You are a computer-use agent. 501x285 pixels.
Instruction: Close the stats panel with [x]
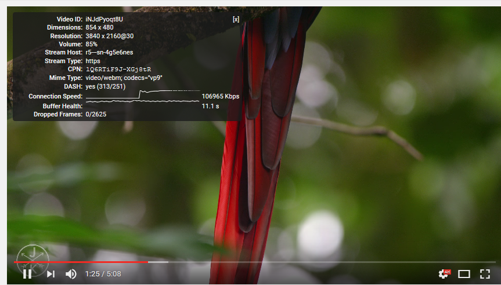[236, 19]
